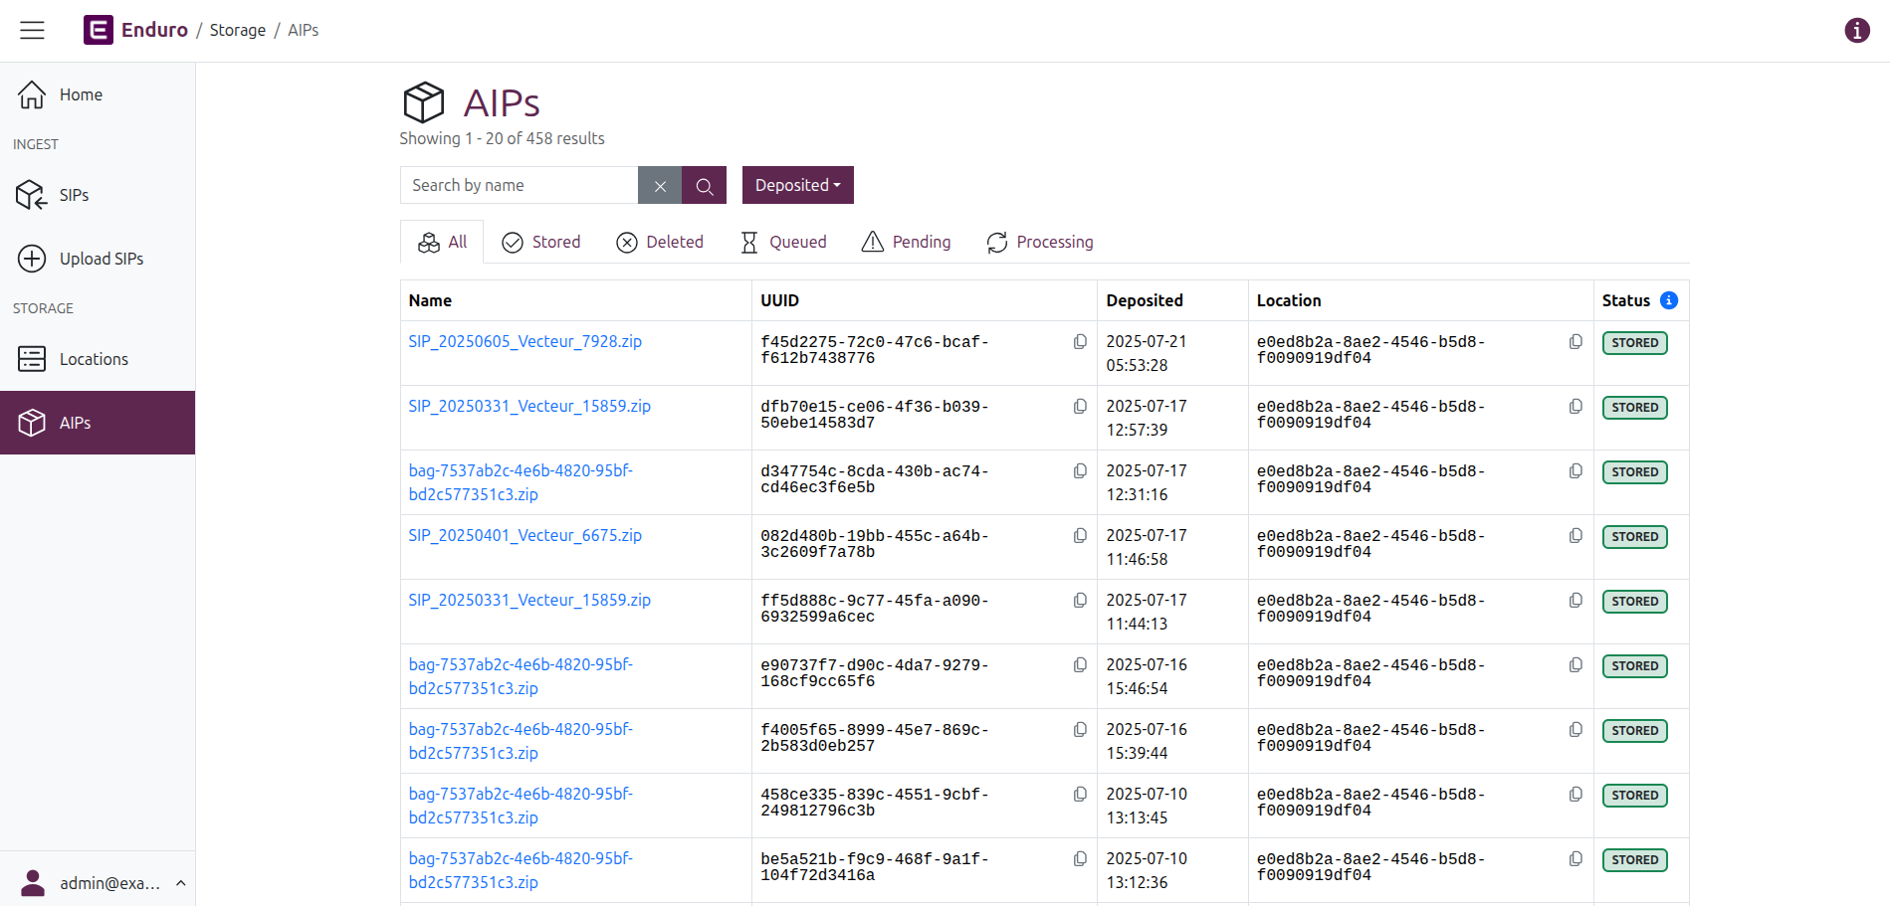Open SIP_20250331_Vecteur_15859.zip deposited 11:44:13
This screenshot has height=906, width=1890.
(x=529, y=600)
